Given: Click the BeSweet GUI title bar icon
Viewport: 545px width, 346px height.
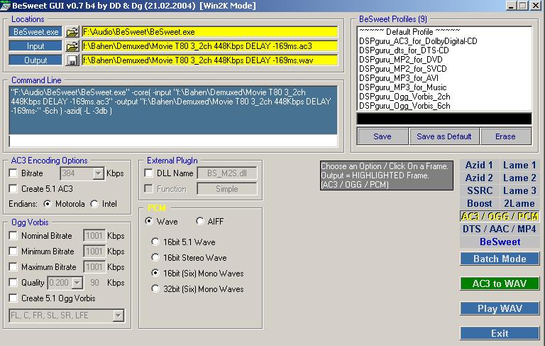Looking at the screenshot, I should pyautogui.click(x=5, y=6).
